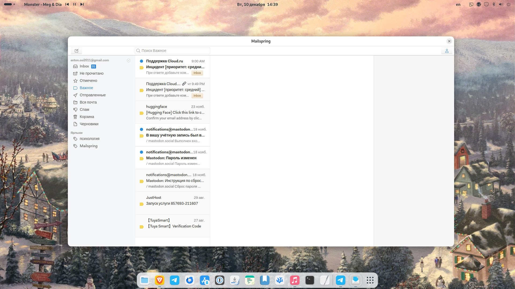Open the huggingface confirmation email
The width and height of the screenshot is (515, 289).
tap(172, 112)
